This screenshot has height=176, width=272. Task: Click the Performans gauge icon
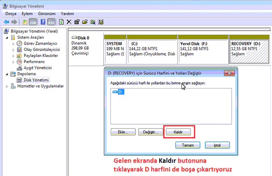coord(19,62)
